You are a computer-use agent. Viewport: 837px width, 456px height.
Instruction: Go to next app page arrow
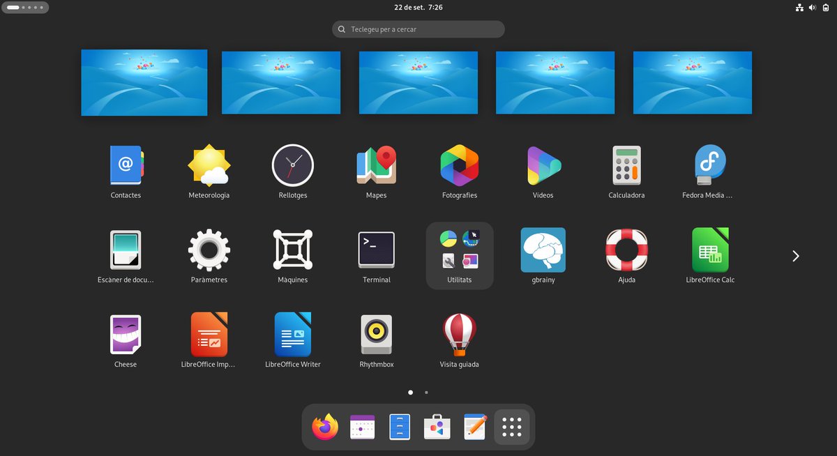796,256
